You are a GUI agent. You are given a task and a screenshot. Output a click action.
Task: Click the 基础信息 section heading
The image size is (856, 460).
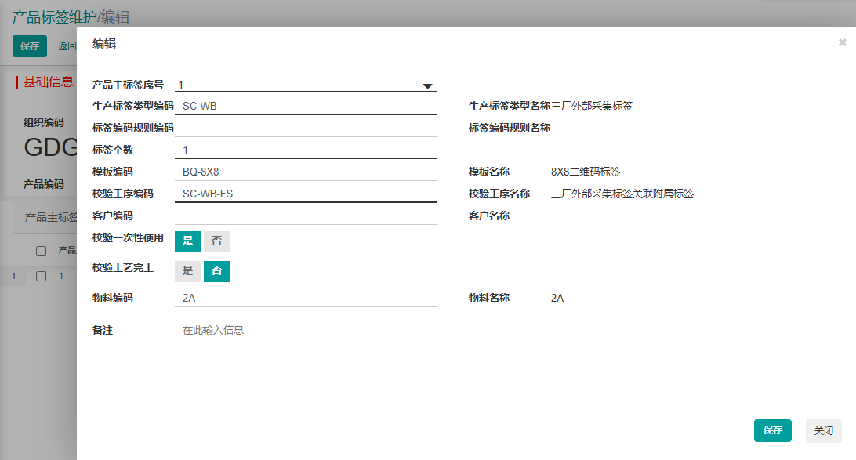(48, 81)
